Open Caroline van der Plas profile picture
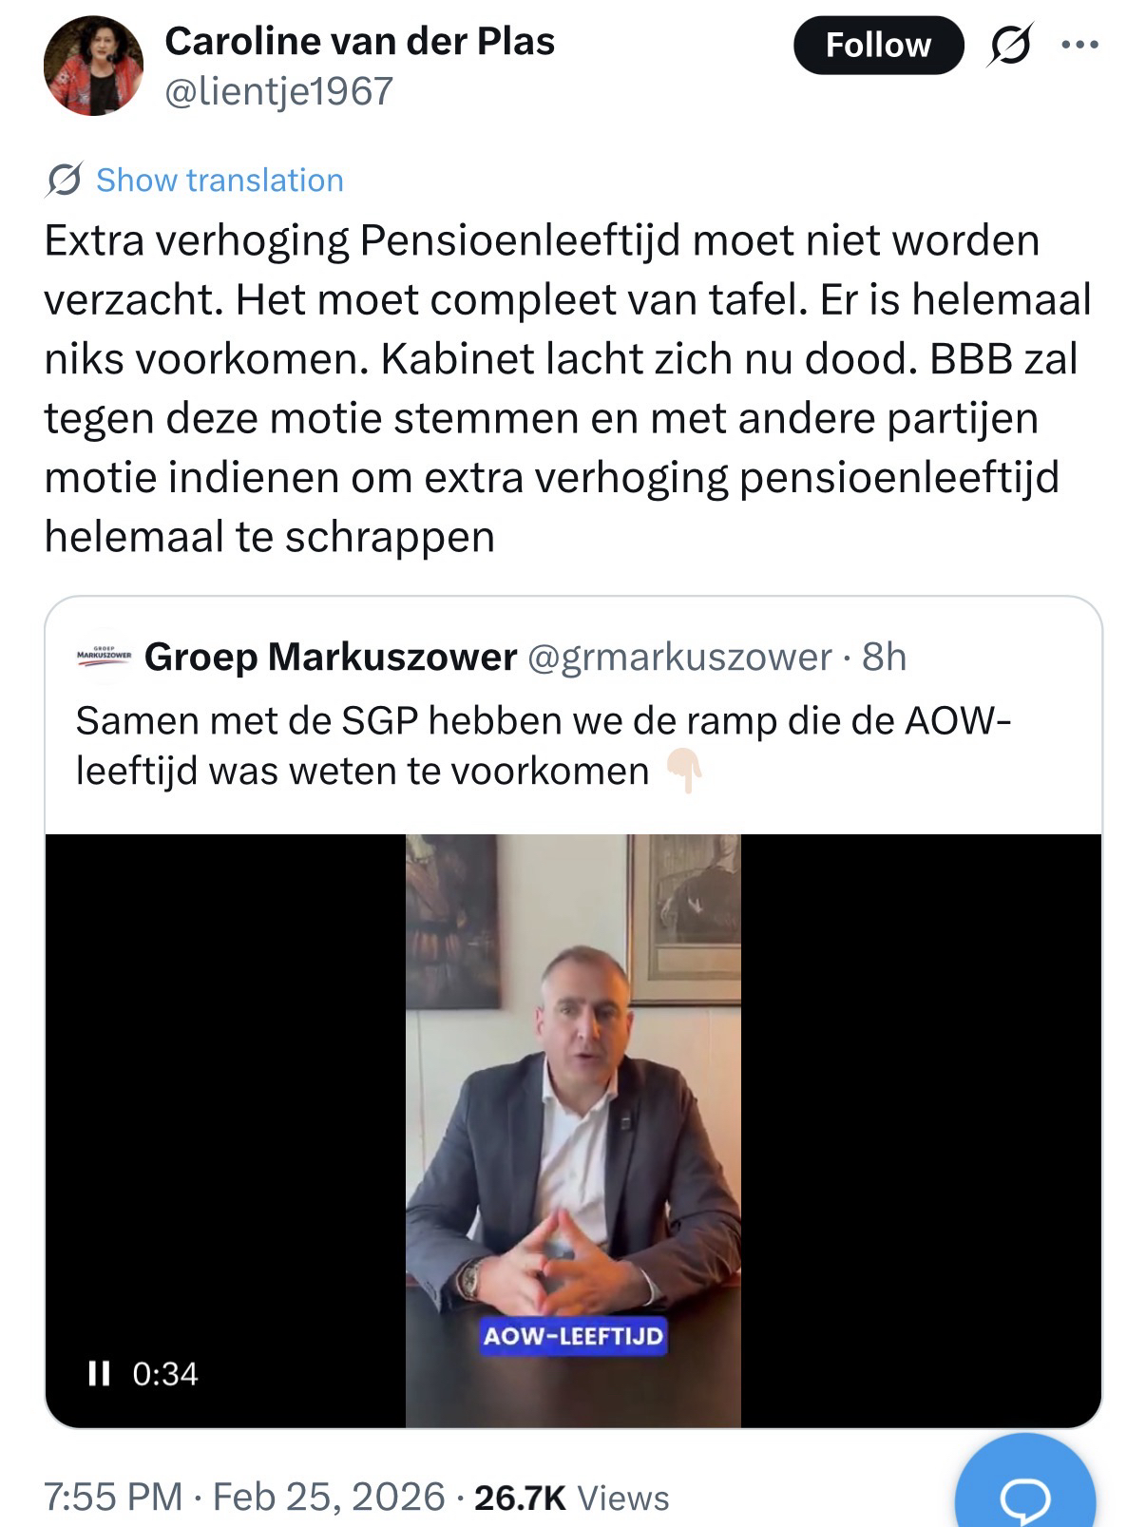 tap(93, 67)
